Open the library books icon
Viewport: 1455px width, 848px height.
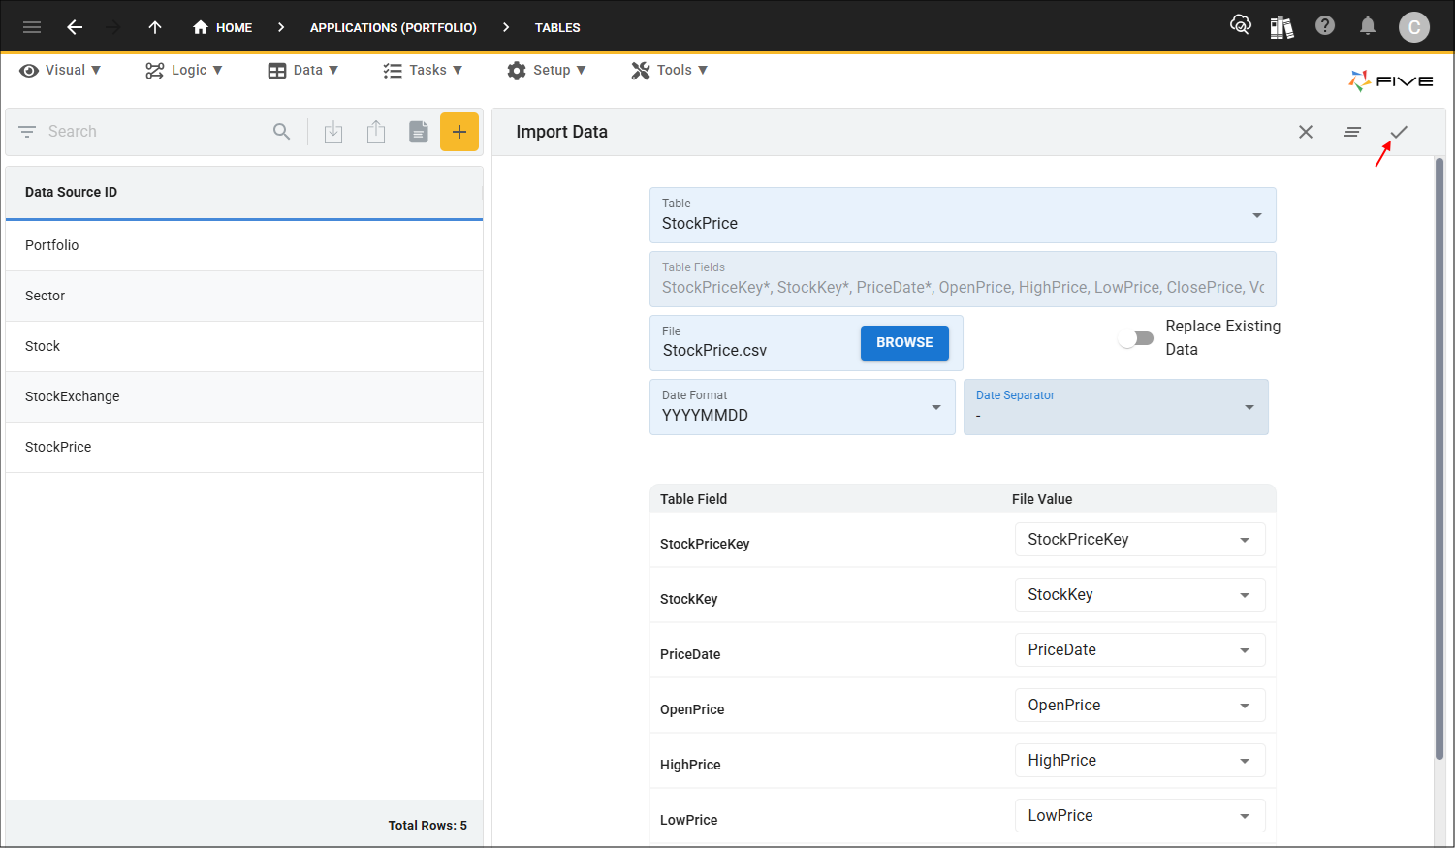tap(1281, 26)
